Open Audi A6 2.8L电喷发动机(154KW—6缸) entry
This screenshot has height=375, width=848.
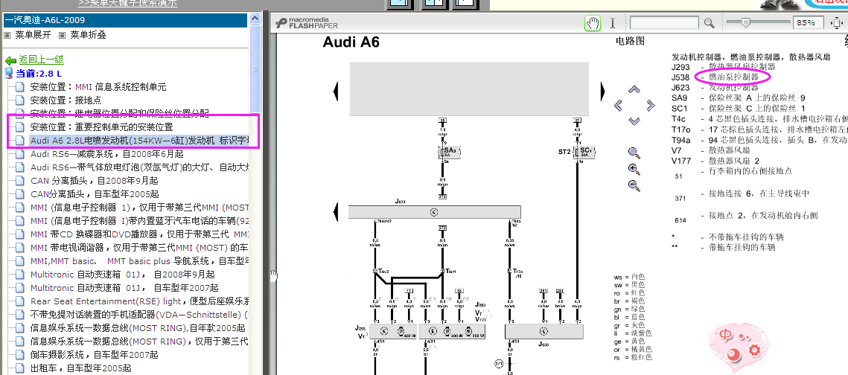(x=139, y=141)
